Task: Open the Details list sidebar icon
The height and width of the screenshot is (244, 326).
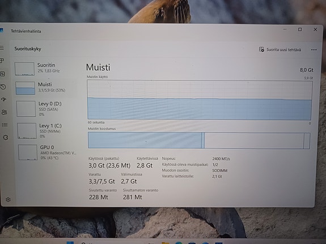Action: point(5,125)
